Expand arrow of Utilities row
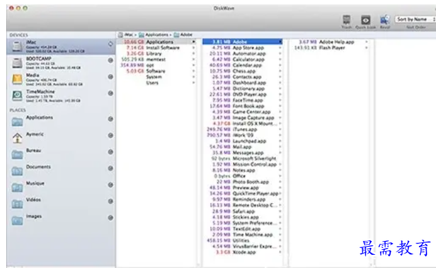The width and height of the screenshot is (436, 268). (280, 240)
